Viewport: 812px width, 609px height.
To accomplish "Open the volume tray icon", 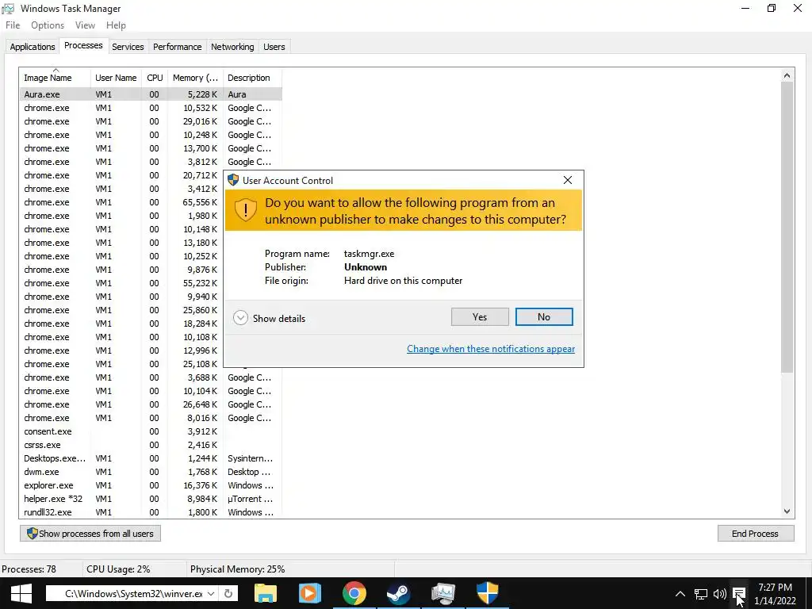I will coord(720,594).
